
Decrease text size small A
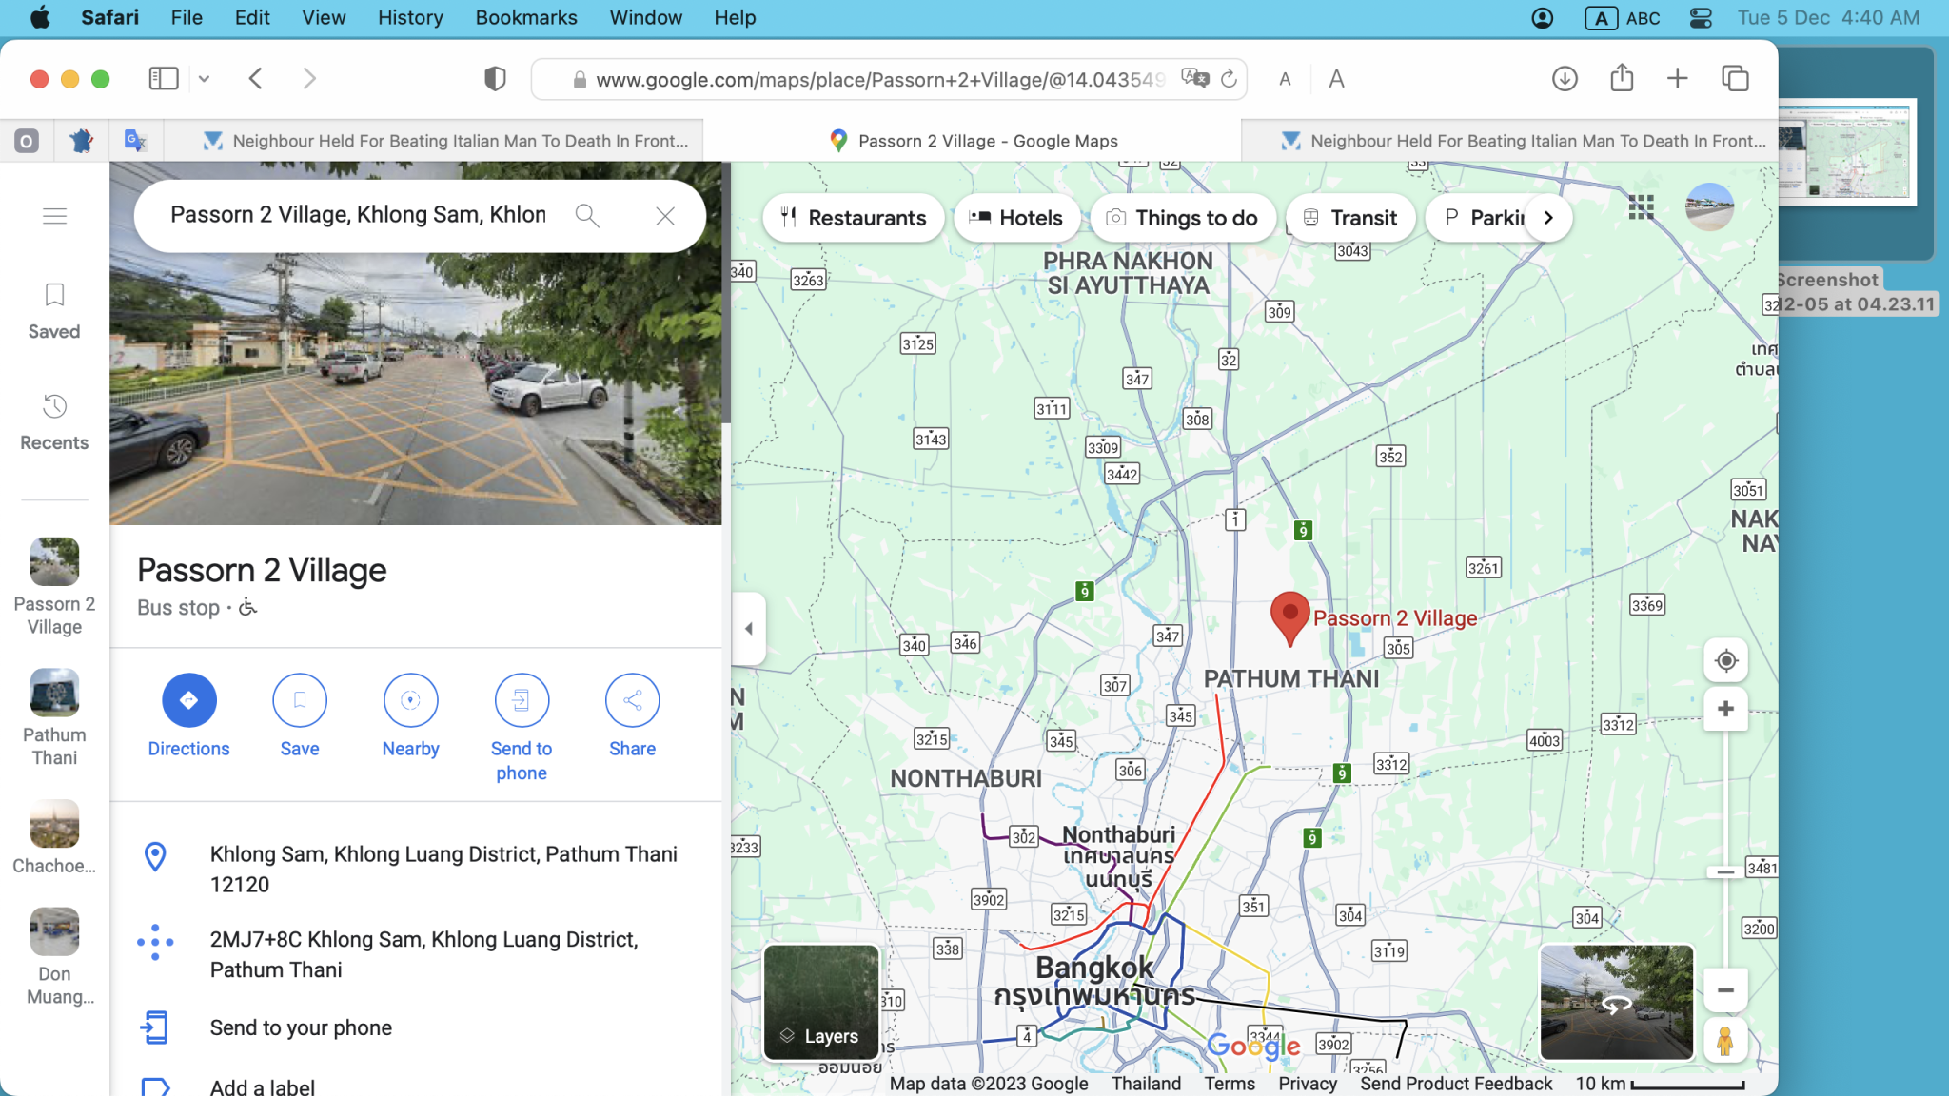pyautogui.click(x=1285, y=80)
